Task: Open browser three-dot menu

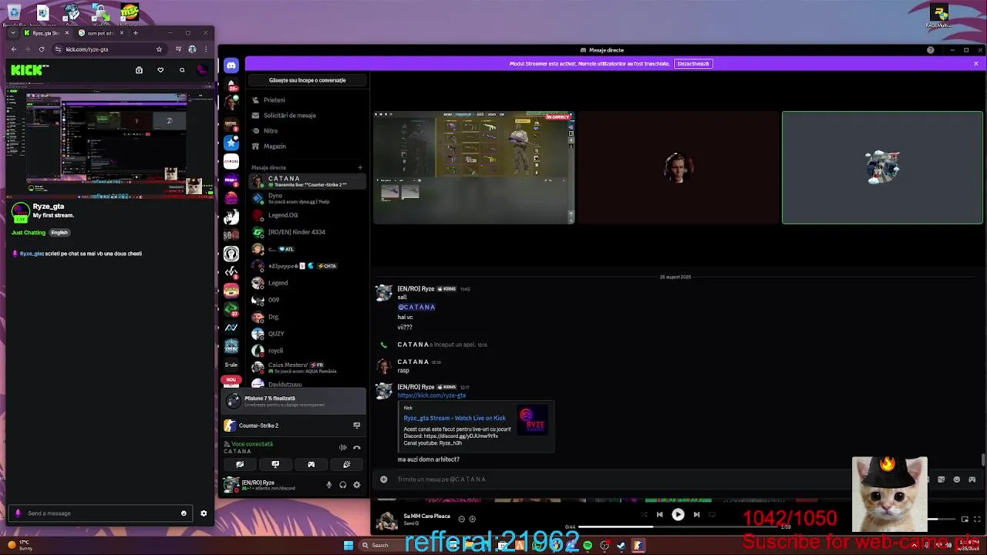Action: [x=205, y=49]
